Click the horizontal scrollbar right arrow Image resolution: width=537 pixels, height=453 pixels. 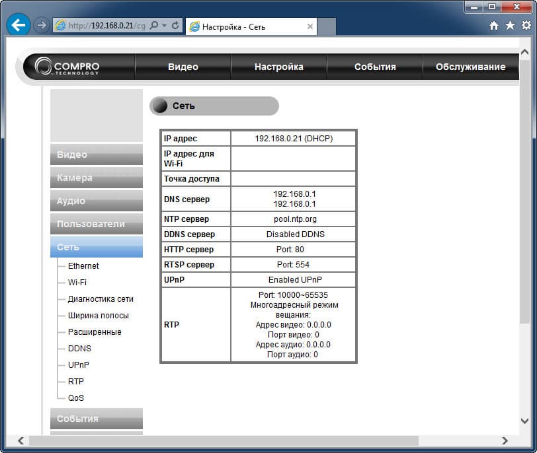pyautogui.click(x=505, y=440)
